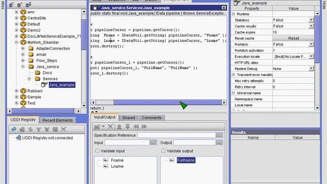Image resolution: width=327 pixels, height=184 pixels.
Task: Switch to the Recent Elements tab
Action: point(58,120)
